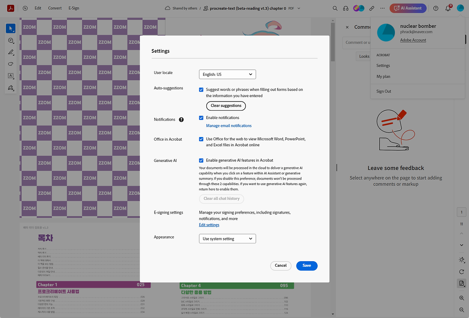Click the page fit view icon
Viewport: 469px width, 318px height.
click(462, 284)
